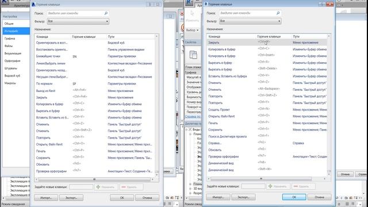
Task: Select Открыть: Файл Revit row in left dialog
Action: [x=95, y=144]
